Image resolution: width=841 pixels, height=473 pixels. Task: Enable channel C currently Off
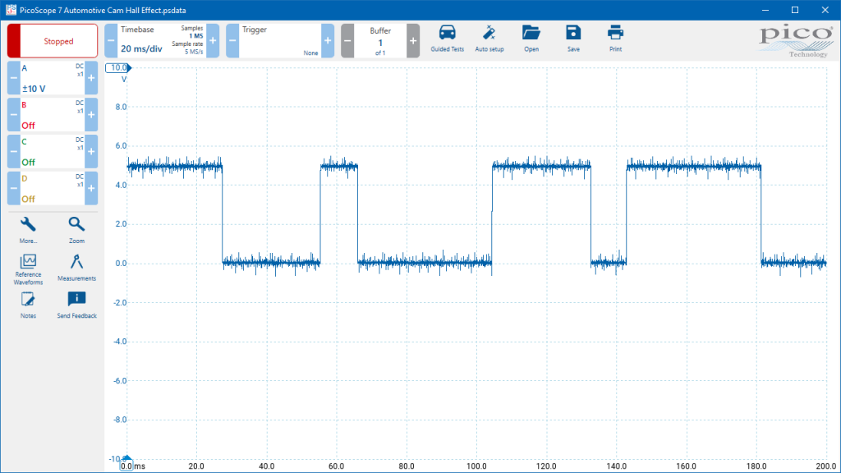coord(53,151)
